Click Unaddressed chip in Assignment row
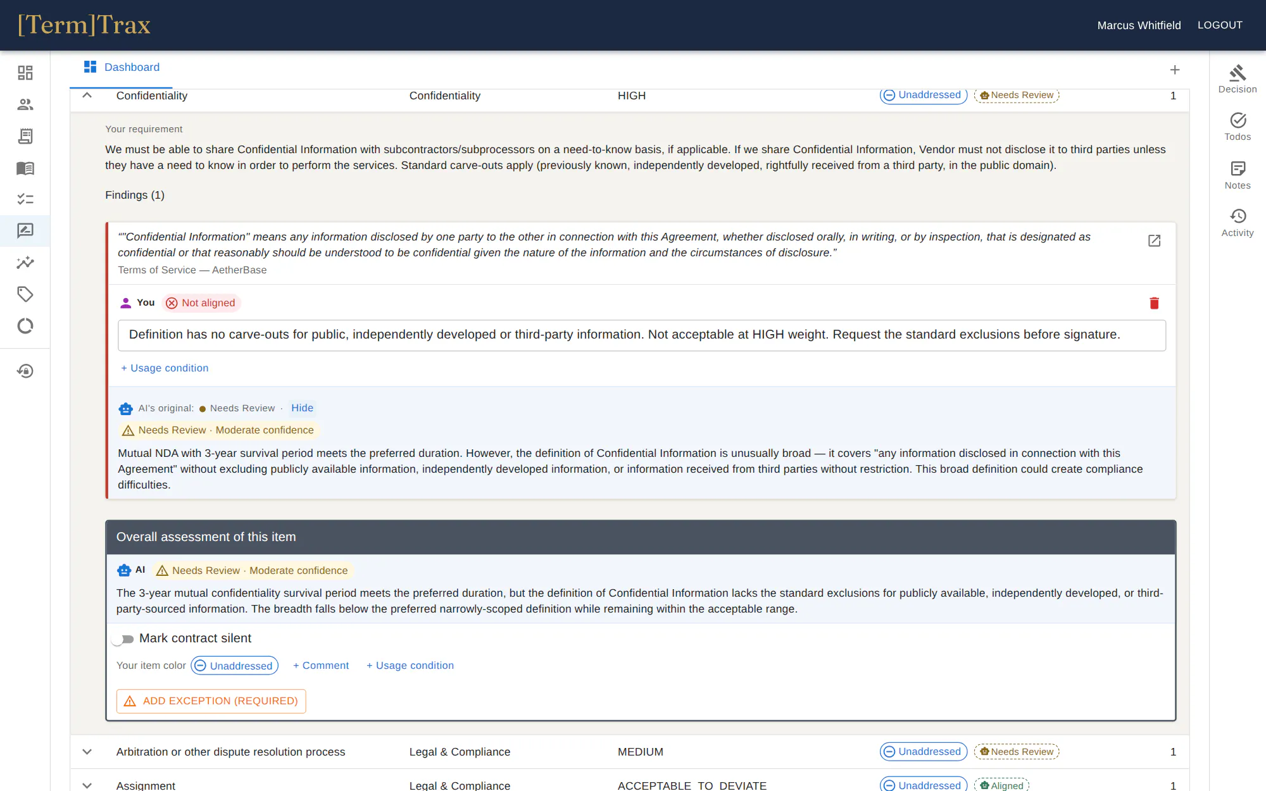Screen dimensions: 1266x791 click(924, 785)
